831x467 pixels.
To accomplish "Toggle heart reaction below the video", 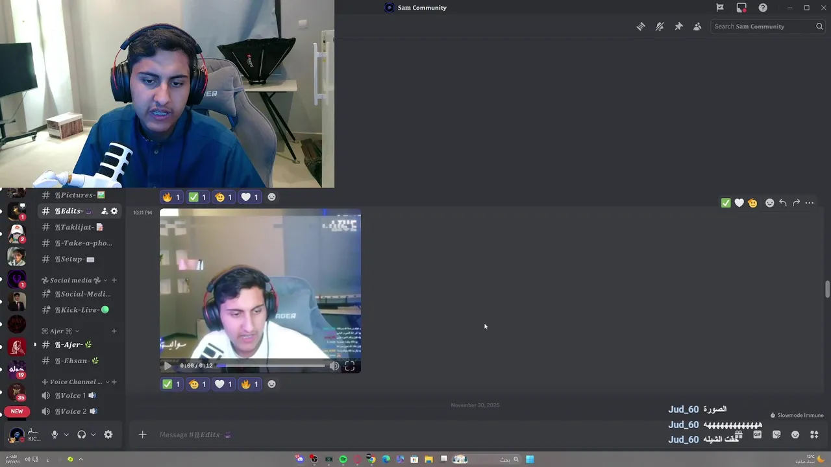I will [224, 384].
